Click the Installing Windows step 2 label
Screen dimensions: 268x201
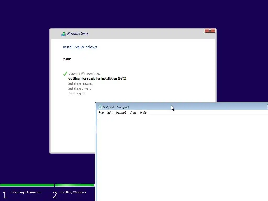[x=73, y=192]
